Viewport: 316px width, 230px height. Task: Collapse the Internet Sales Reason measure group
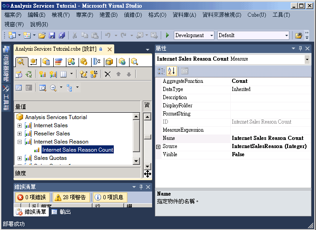(19, 142)
